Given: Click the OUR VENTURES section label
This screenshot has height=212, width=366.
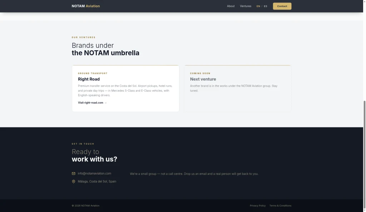Looking at the screenshot, I should (84, 37).
